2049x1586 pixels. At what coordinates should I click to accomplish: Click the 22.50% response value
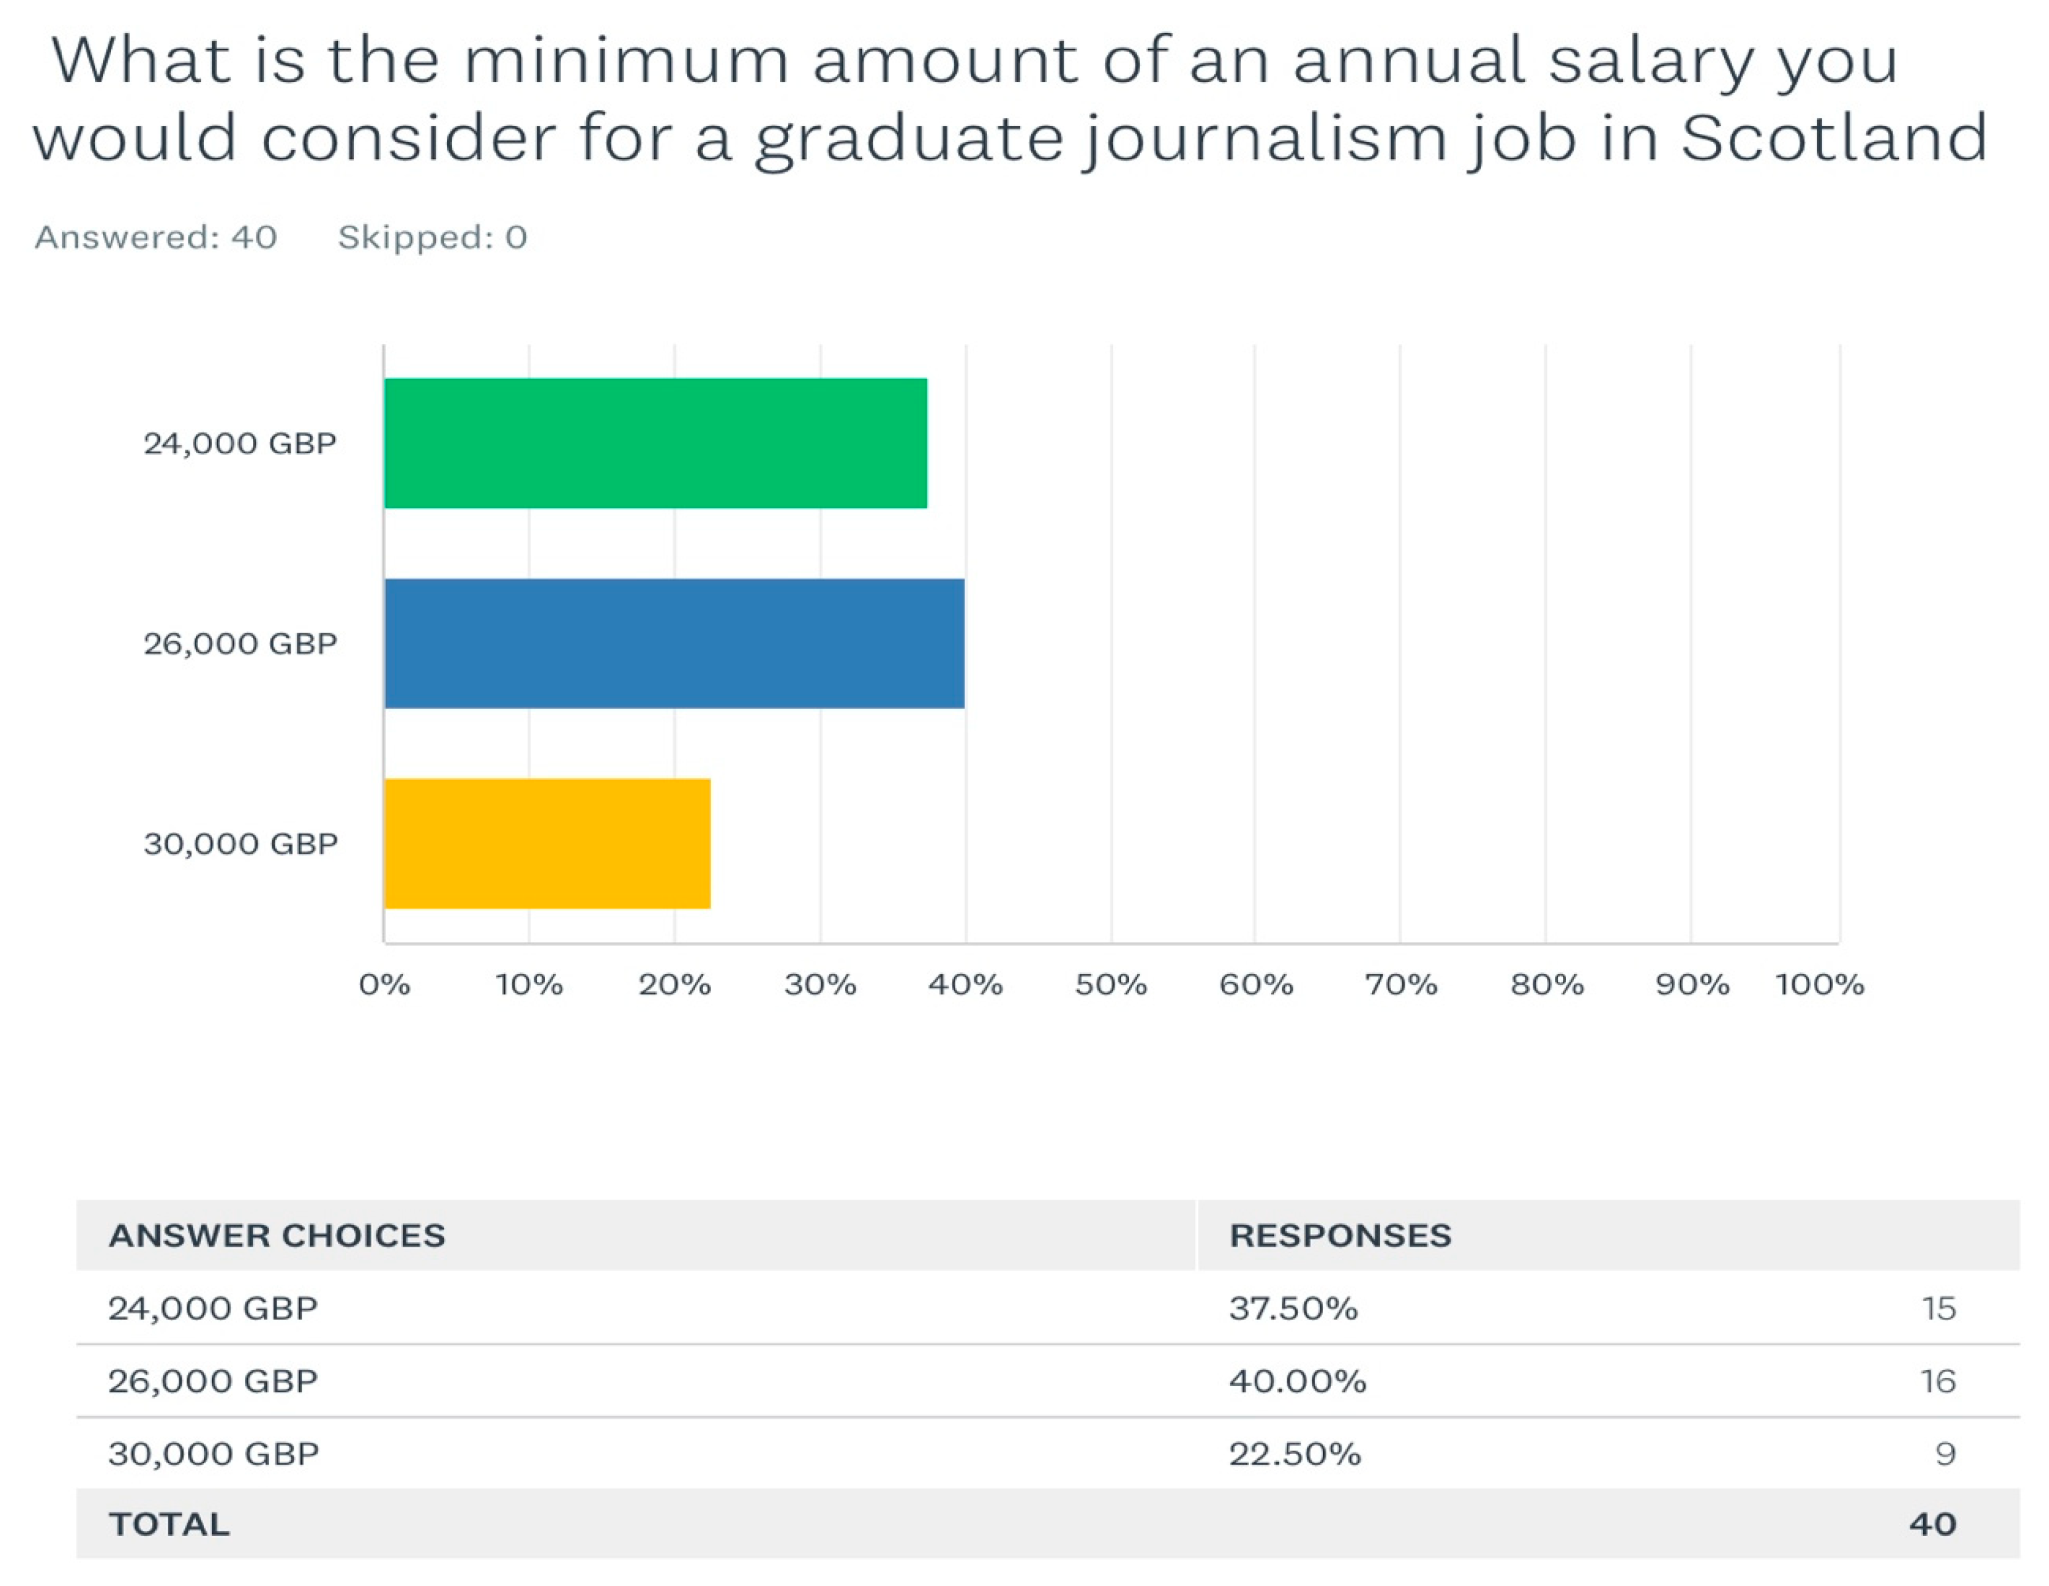(x=1295, y=1454)
